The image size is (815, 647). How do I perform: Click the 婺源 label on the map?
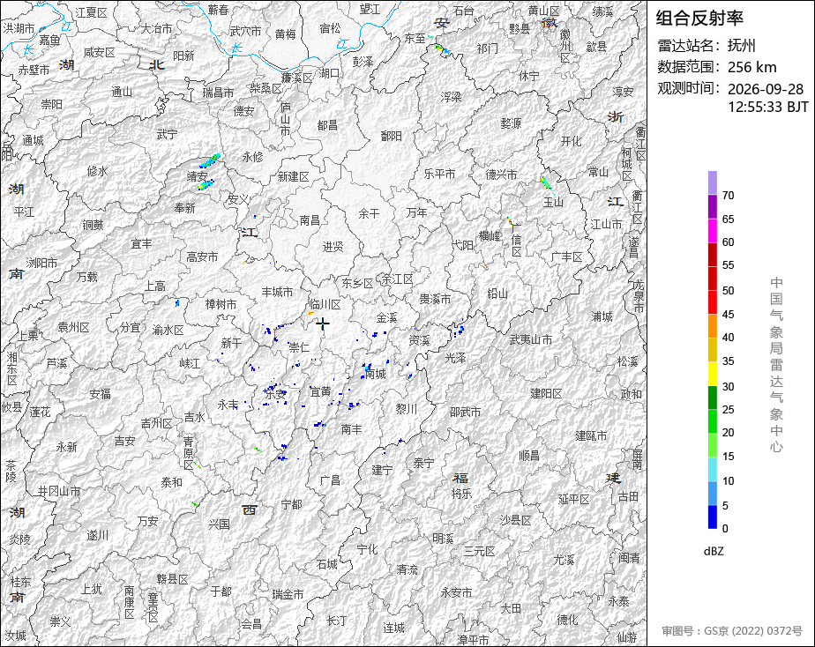[x=511, y=123]
